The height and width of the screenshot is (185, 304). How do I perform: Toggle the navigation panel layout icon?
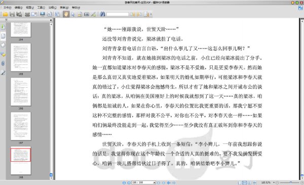click(57, 14)
